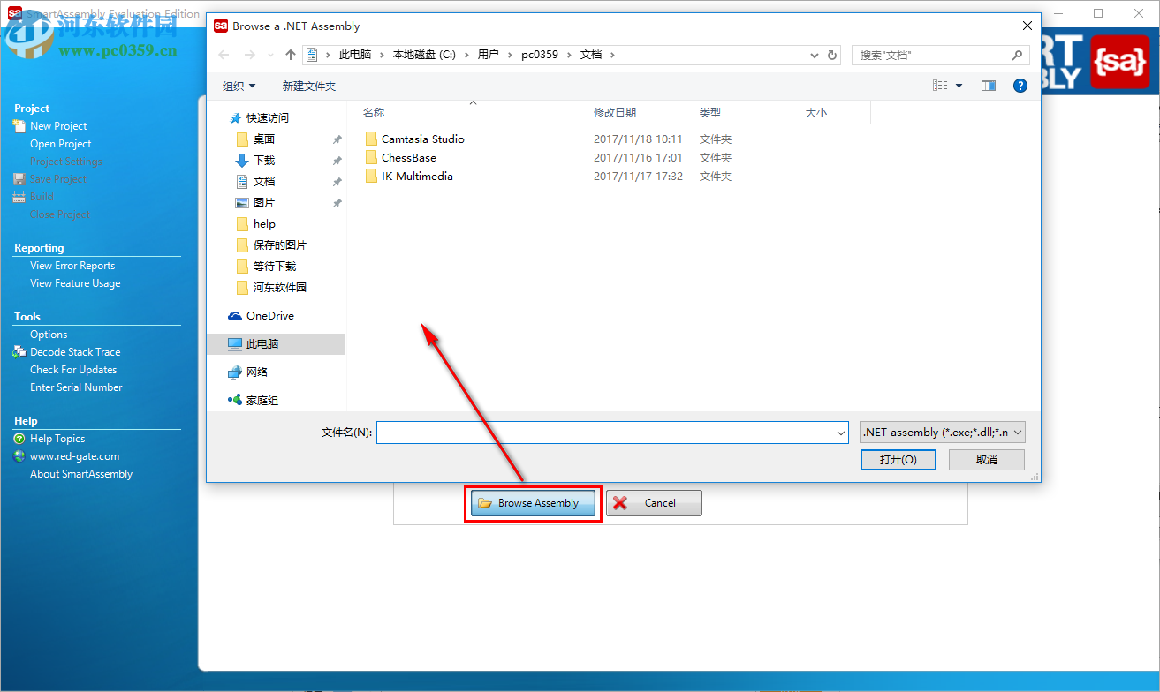
Task: Open the 组织 dropdown menu
Action: pyautogui.click(x=239, y=86)
